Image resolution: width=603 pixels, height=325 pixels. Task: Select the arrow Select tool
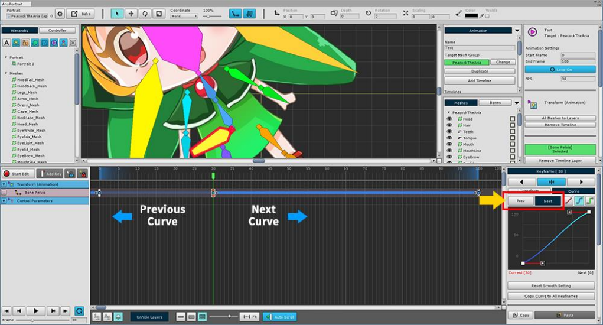[117, 14]
